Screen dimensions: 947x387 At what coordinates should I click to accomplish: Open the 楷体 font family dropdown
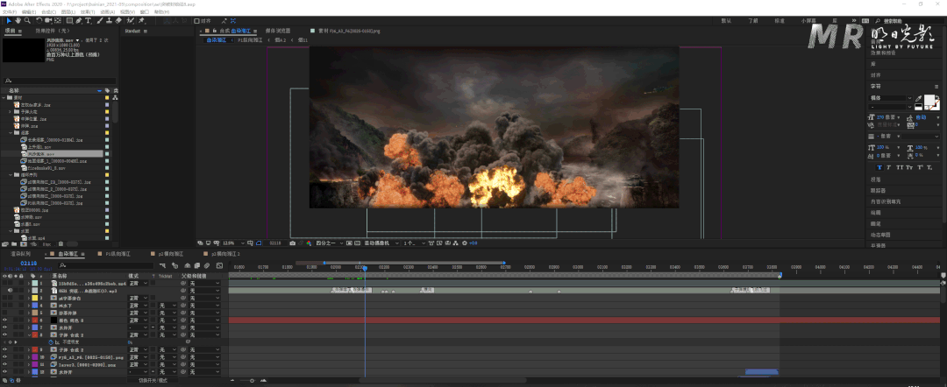[891, 98]
